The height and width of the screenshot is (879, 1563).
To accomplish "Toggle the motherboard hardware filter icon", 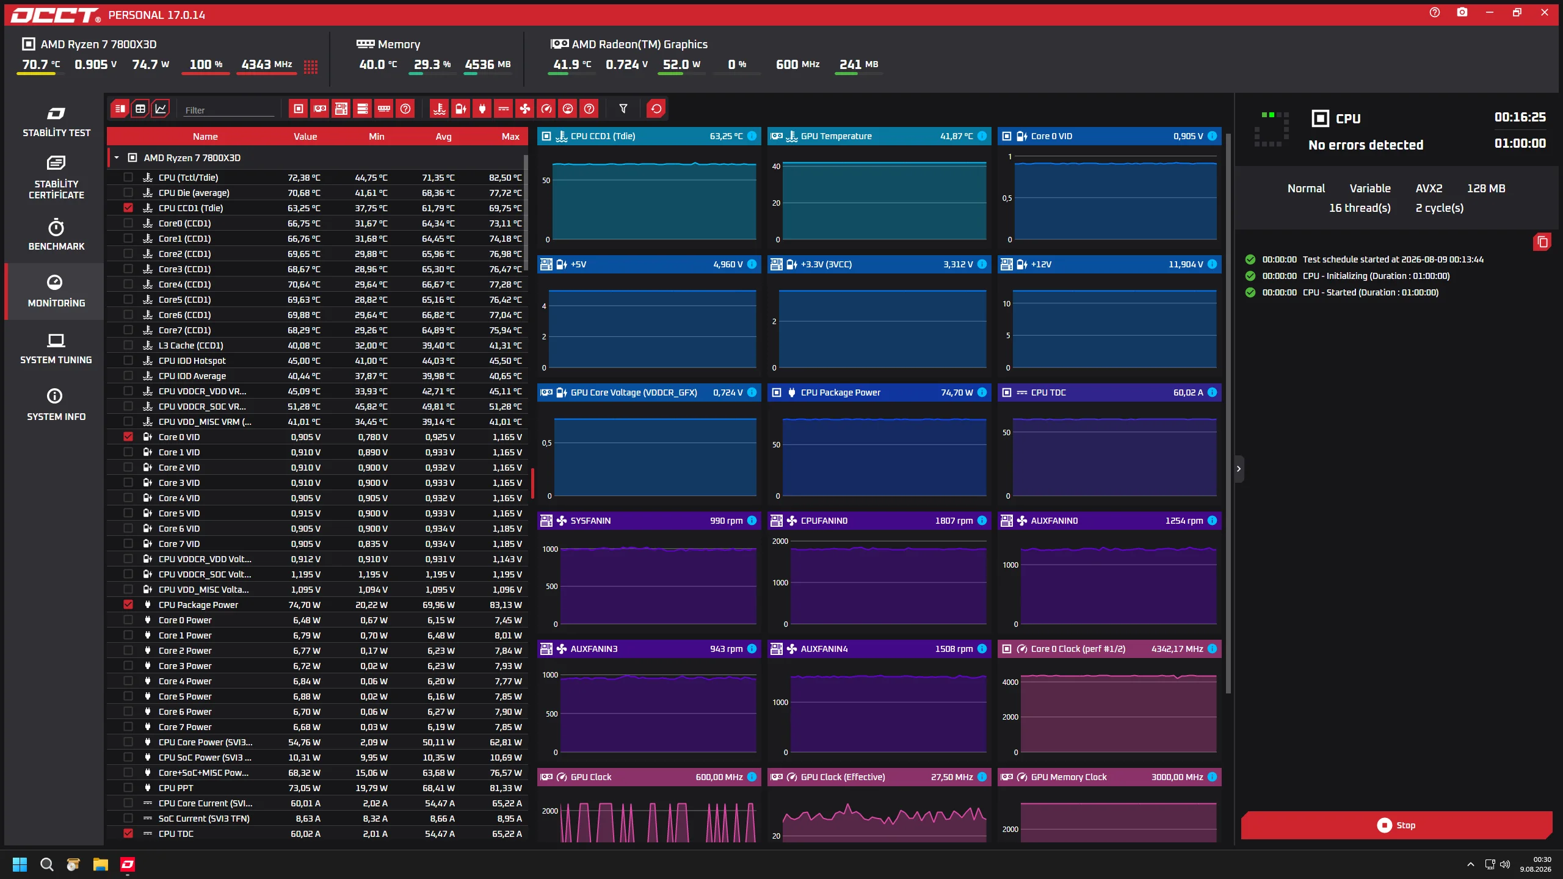I will tap(341, 109).
